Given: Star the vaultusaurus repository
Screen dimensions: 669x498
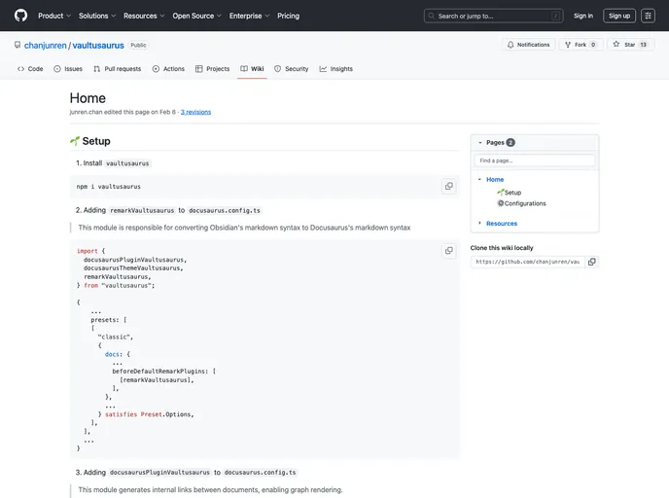Looking at the screenshot, I should pyautogui.click(x=630, y=45).
